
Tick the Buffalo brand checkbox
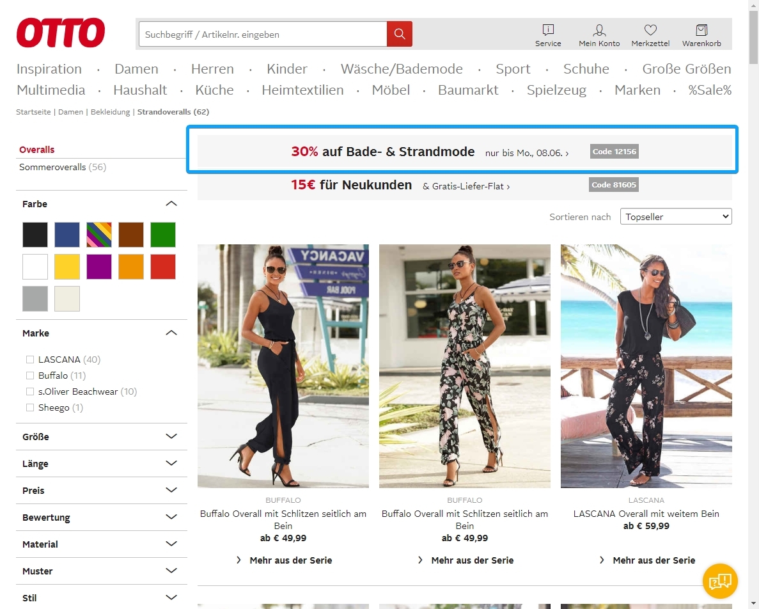tap(30, 376)
